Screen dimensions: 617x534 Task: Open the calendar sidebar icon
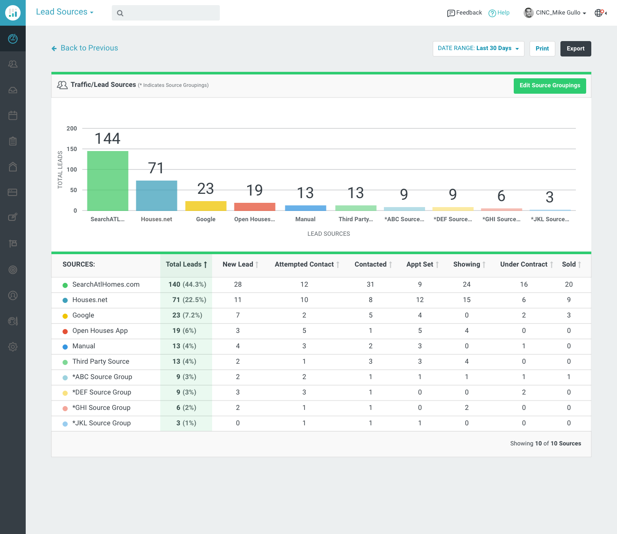13,116
